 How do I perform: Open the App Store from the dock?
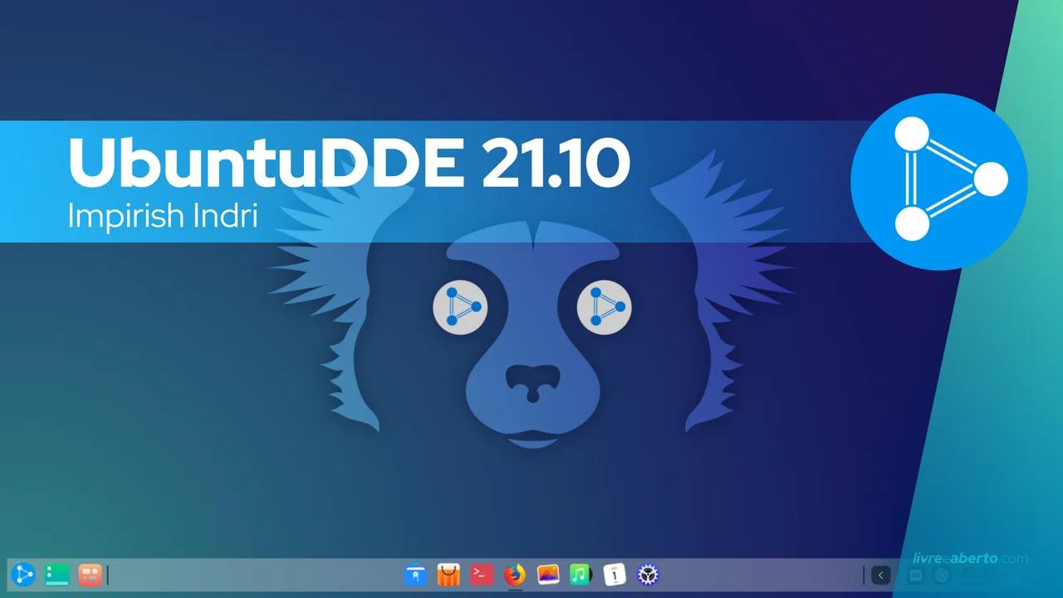[448, 575]
